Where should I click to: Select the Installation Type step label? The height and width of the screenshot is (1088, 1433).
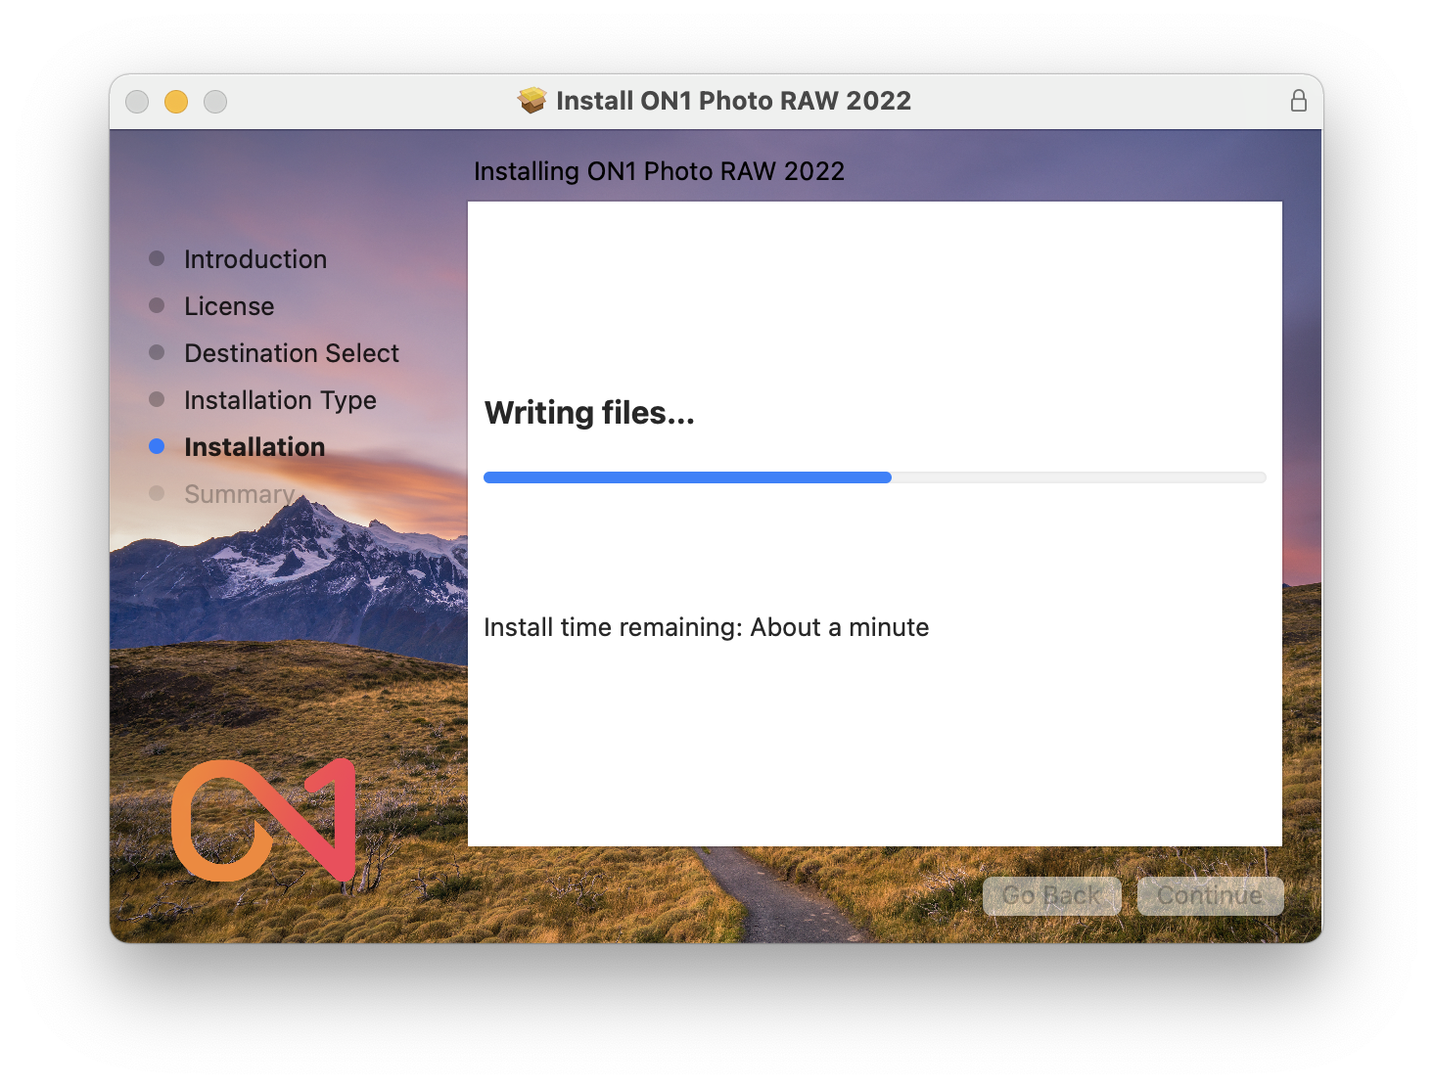[280, 400]
